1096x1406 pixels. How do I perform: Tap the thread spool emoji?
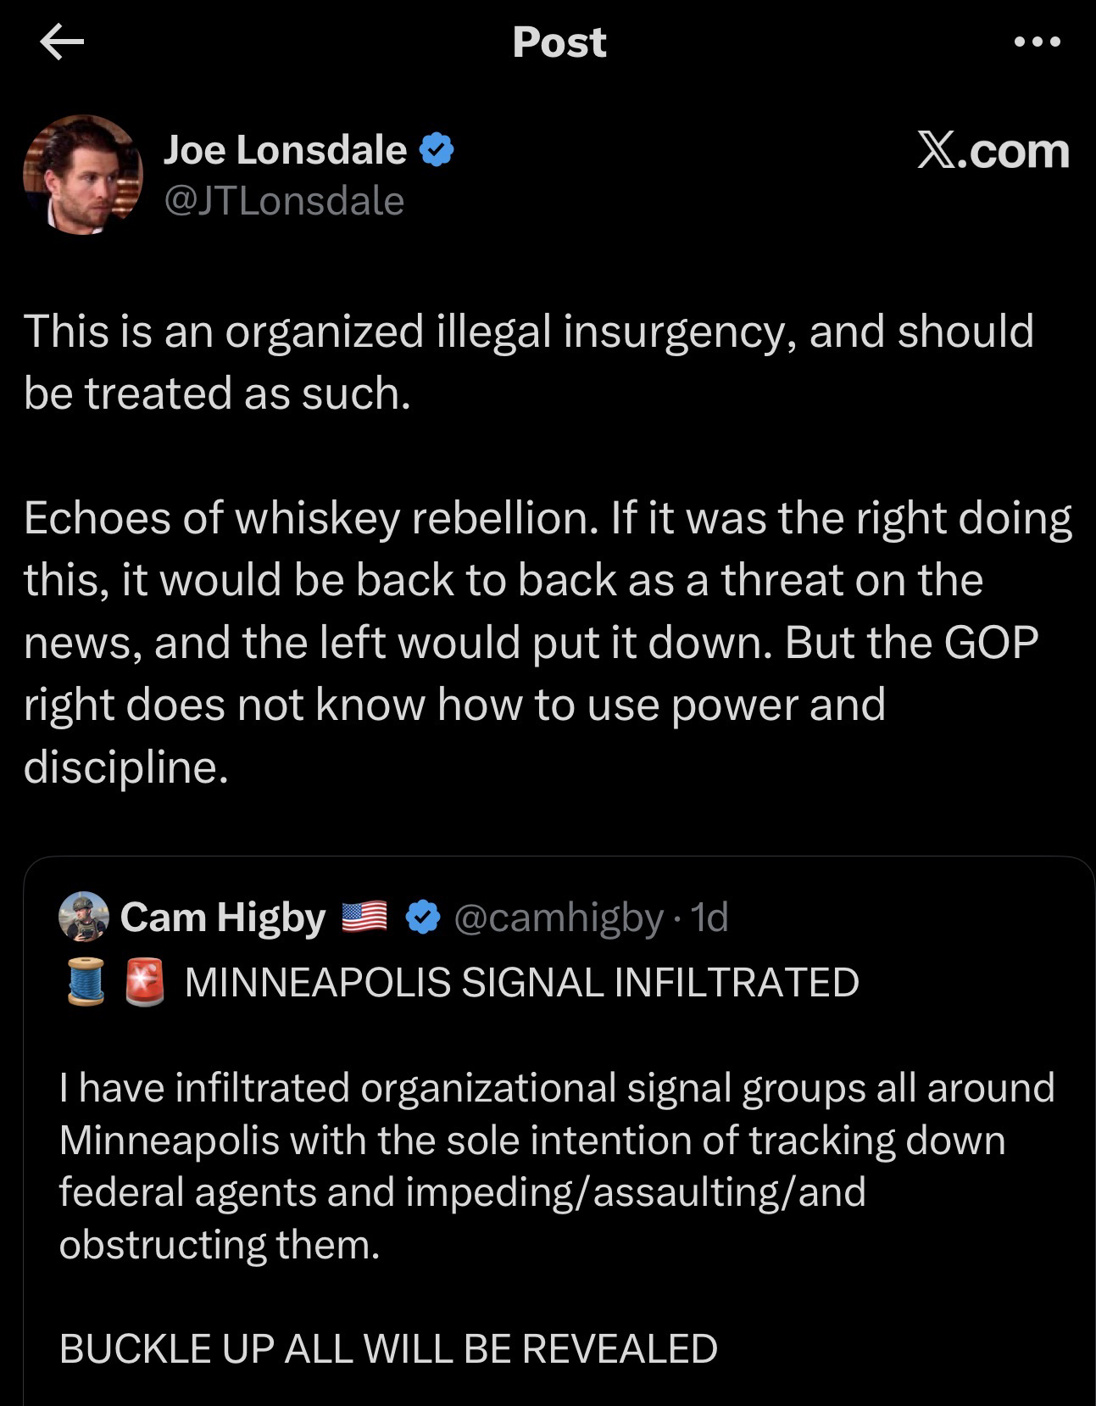[x=86, y=981]
